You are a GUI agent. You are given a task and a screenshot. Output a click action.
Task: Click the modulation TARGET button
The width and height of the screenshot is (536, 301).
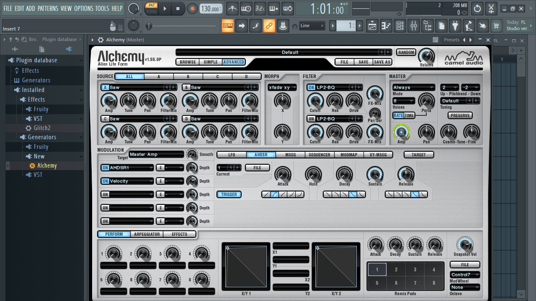coord(418,155)
